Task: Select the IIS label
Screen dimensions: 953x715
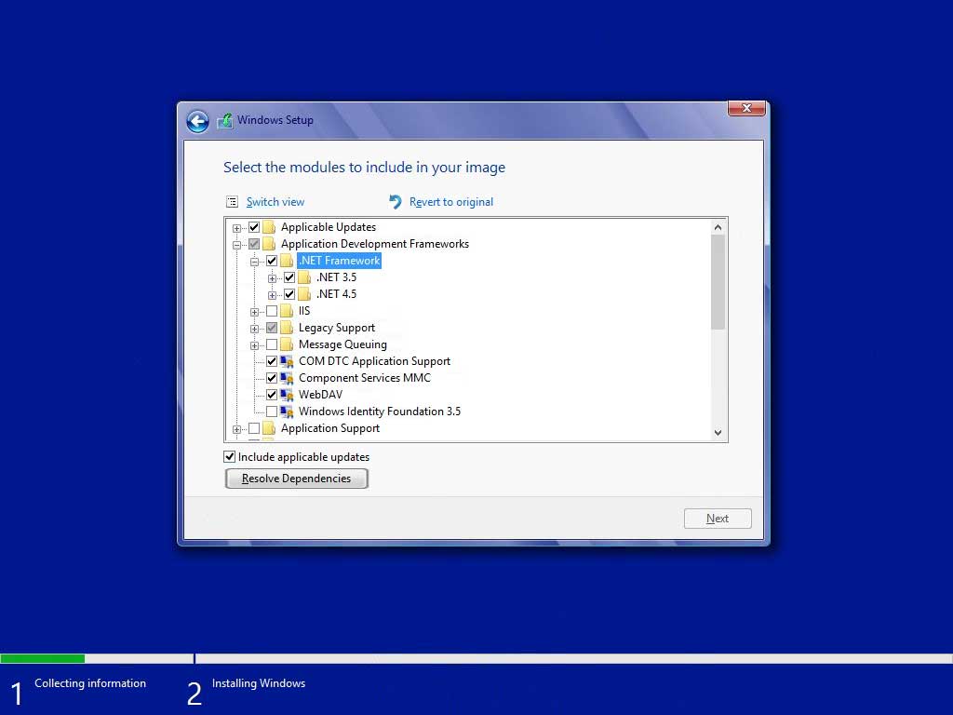Action: [304, 311]
